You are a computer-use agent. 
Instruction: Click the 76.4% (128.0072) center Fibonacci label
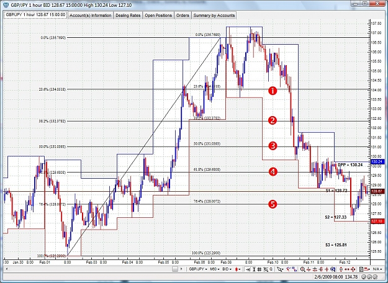[x=207, y=201]
